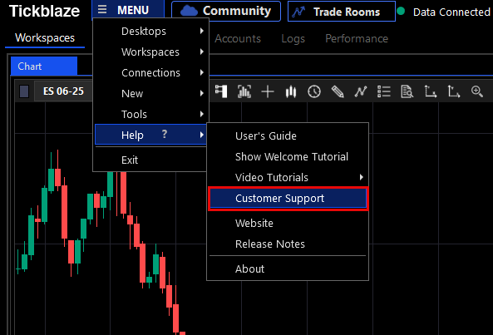This screenshot has height=335, width=493.
Task: Expand the Desktops submenu
Action: [151, 31]
